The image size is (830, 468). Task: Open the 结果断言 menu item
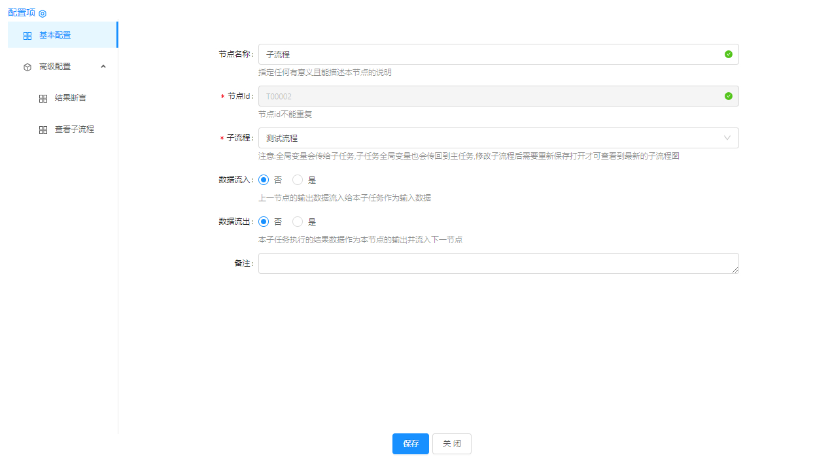(70, 98)
